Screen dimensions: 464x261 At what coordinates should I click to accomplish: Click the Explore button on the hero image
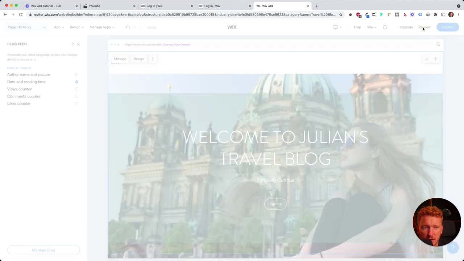point(275,204)
